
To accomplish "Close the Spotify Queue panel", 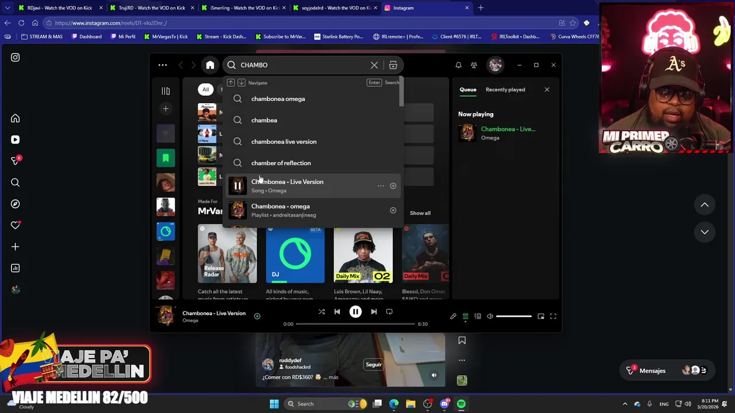I will pyautogui.click(x=547, y=89).
